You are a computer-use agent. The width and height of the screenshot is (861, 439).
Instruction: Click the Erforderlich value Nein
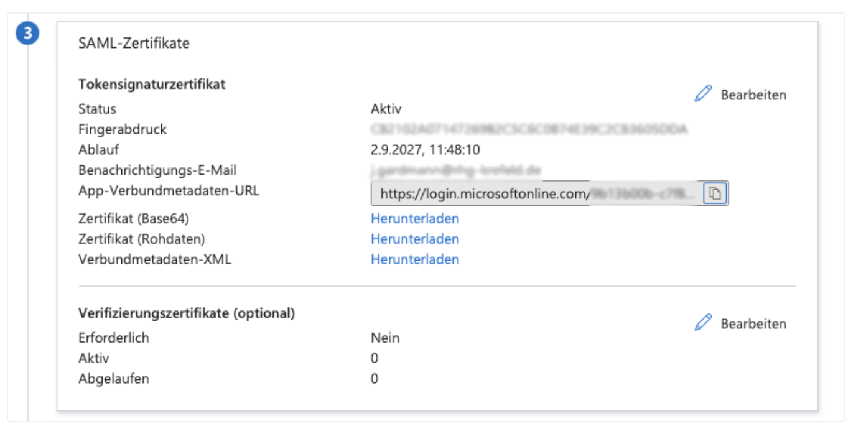(x=385, y=338)
